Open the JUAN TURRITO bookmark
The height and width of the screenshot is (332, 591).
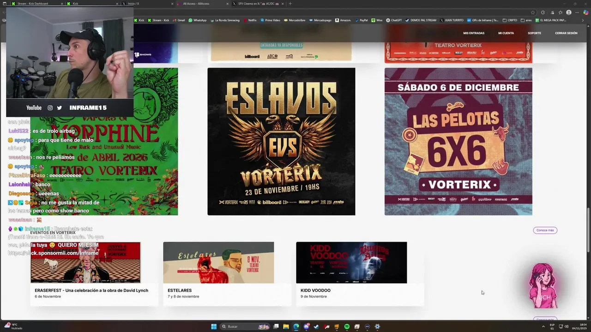pos(452,20)
